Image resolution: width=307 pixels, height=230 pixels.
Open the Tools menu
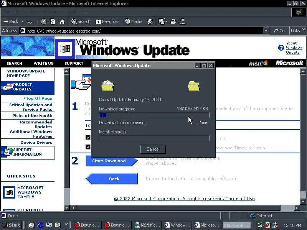point(72,12)
